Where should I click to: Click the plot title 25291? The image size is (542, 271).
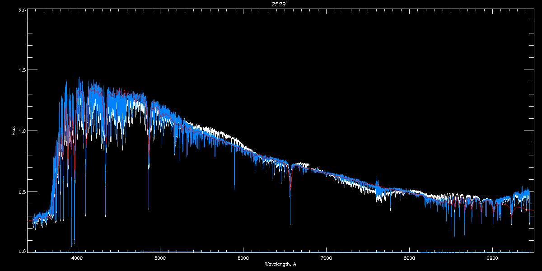(280, 4)
